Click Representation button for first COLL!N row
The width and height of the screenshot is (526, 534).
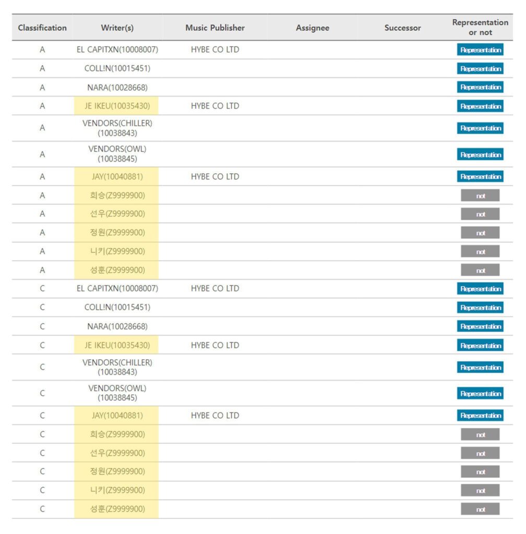pyautogui.click(x=480, y=68)
